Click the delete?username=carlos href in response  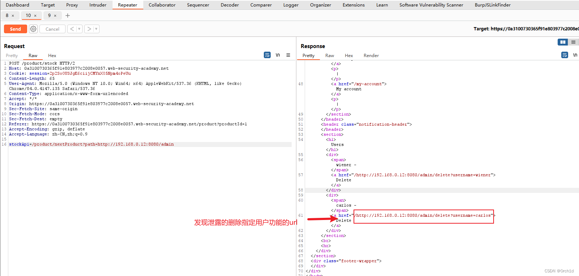[x=423, y=215]
